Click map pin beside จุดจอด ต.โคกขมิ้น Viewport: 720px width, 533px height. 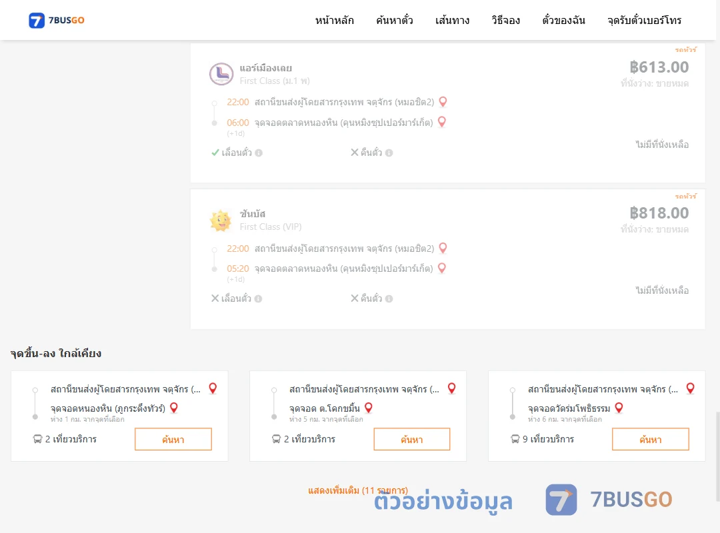(368, 408)
